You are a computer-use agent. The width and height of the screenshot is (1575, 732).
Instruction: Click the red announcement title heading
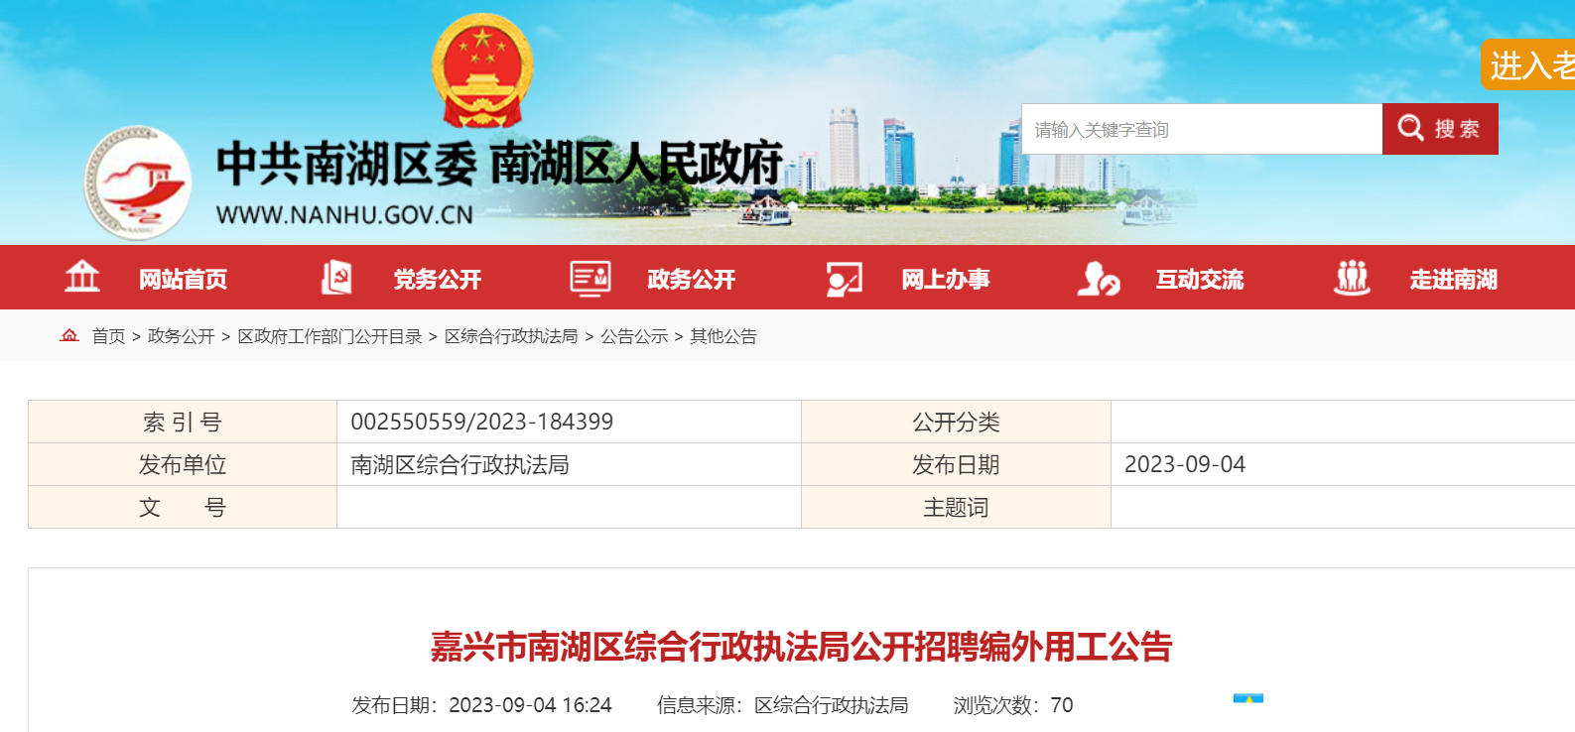(x=801, y=647)
